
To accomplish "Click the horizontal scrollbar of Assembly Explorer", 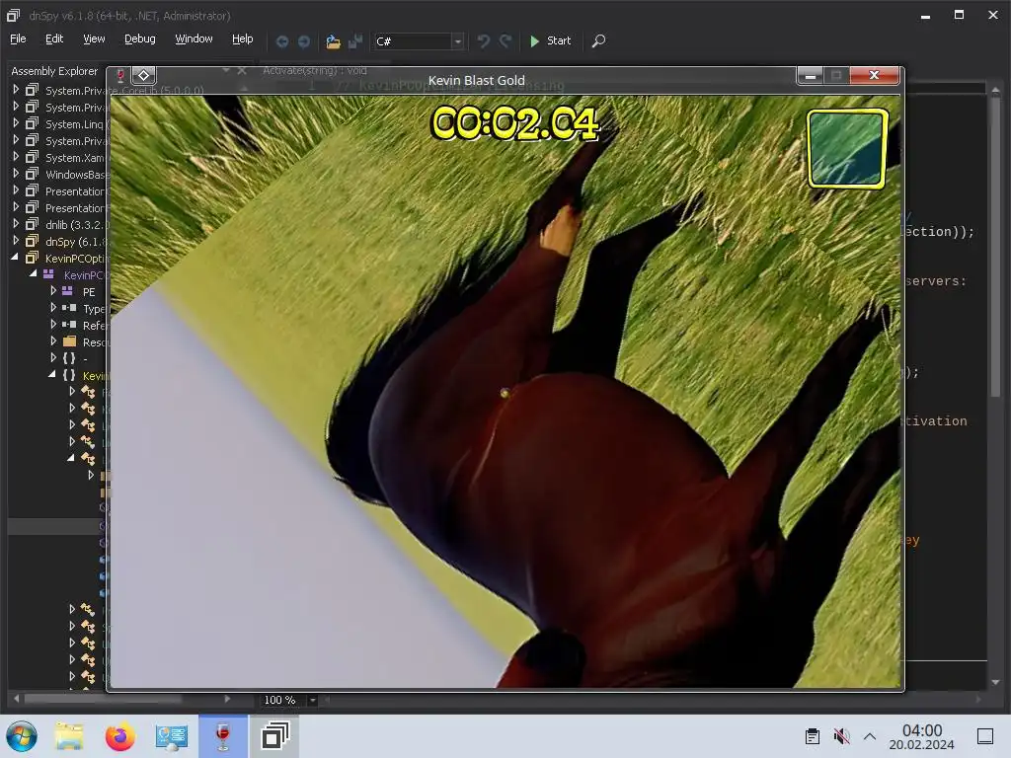I will (103, 699).
